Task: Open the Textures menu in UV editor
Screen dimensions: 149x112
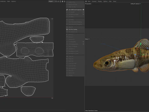Action: 14,1
